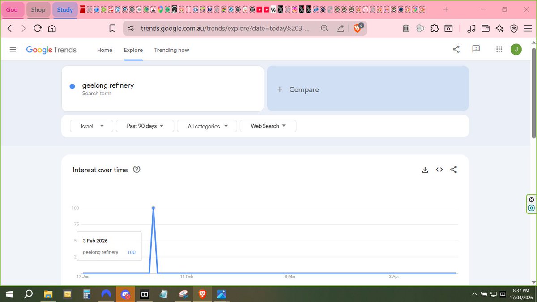Click the Compare card to add term

(368, 89)
